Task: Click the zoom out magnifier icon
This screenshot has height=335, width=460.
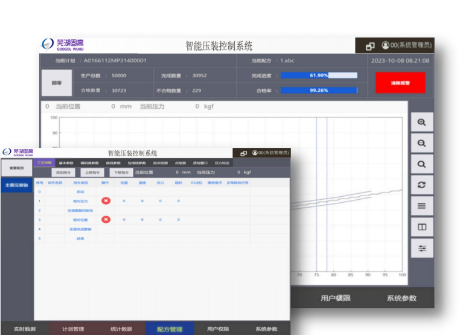Action: [421, 143]
